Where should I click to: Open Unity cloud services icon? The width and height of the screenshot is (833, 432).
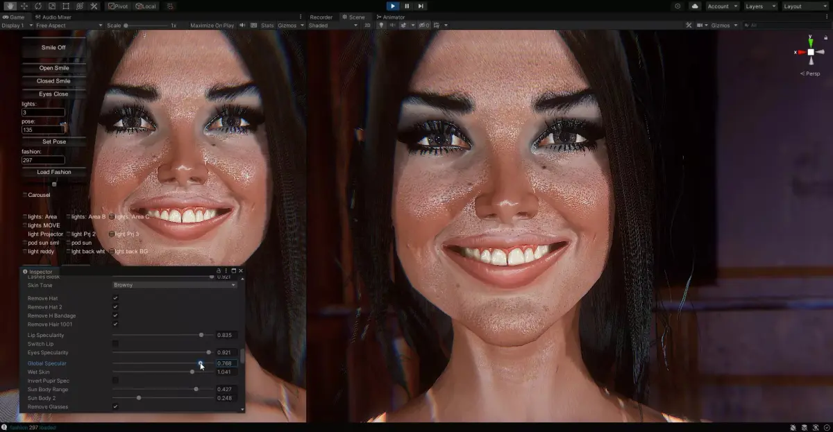(x=695, y=6)
